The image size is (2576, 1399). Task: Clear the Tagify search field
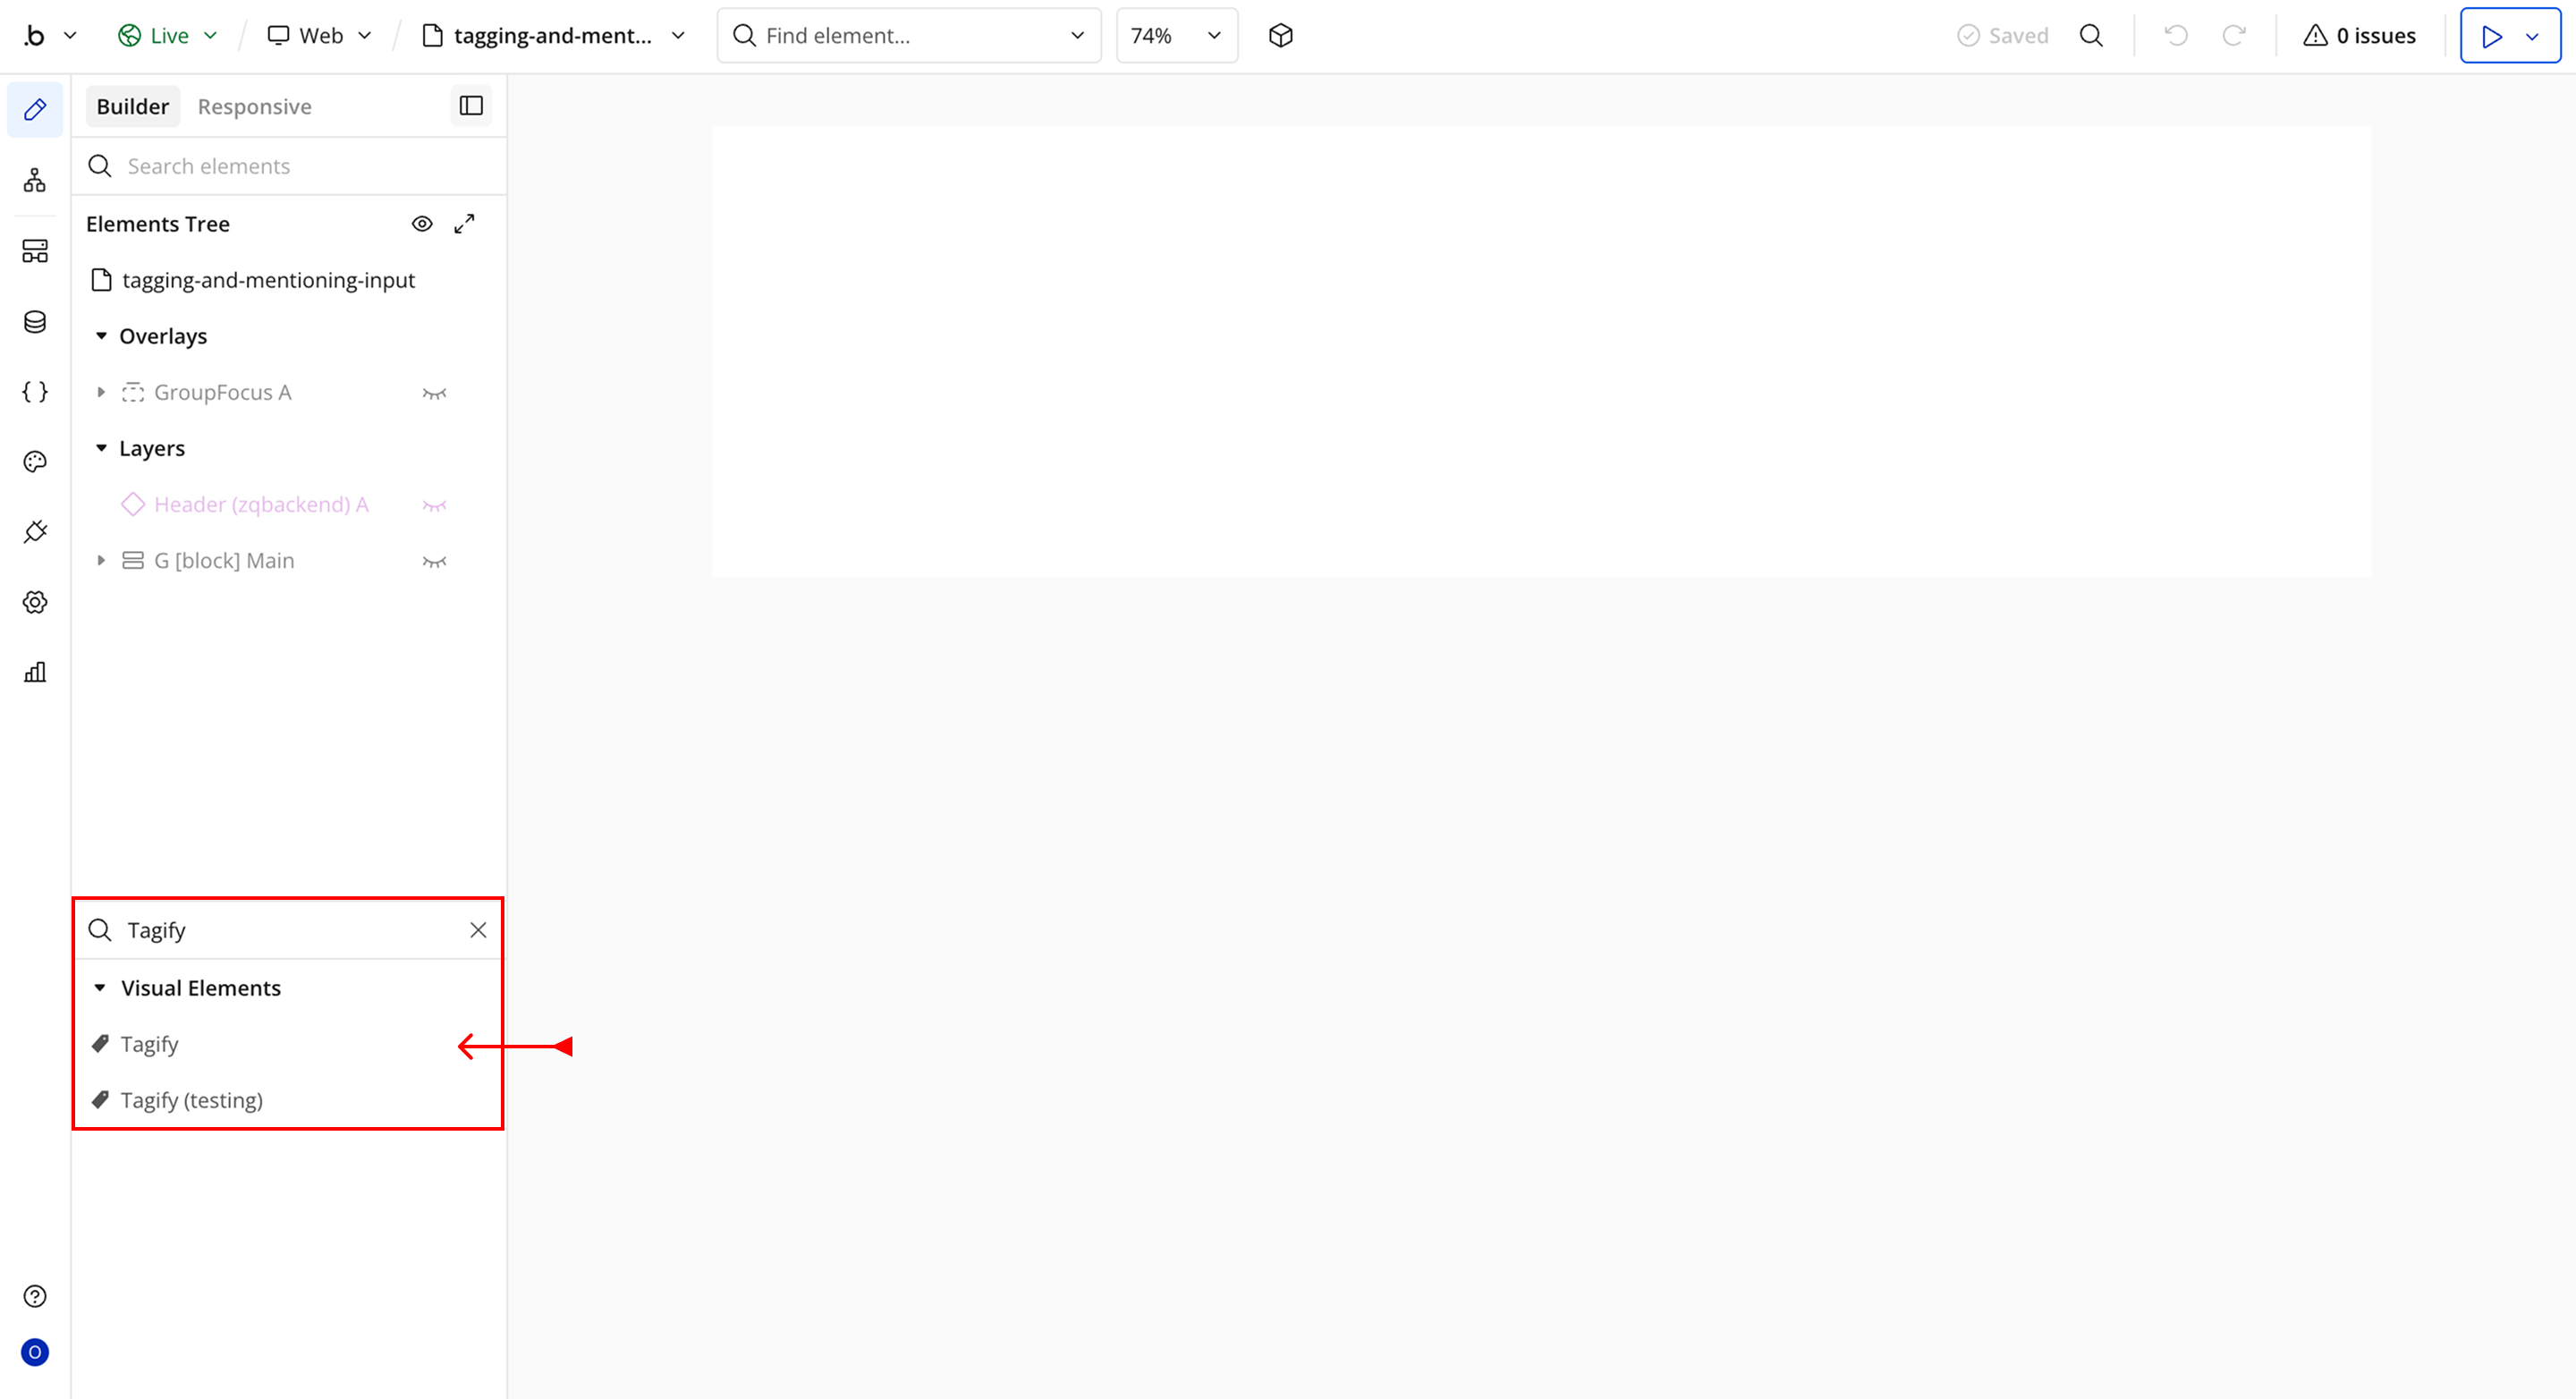(478, 930)
